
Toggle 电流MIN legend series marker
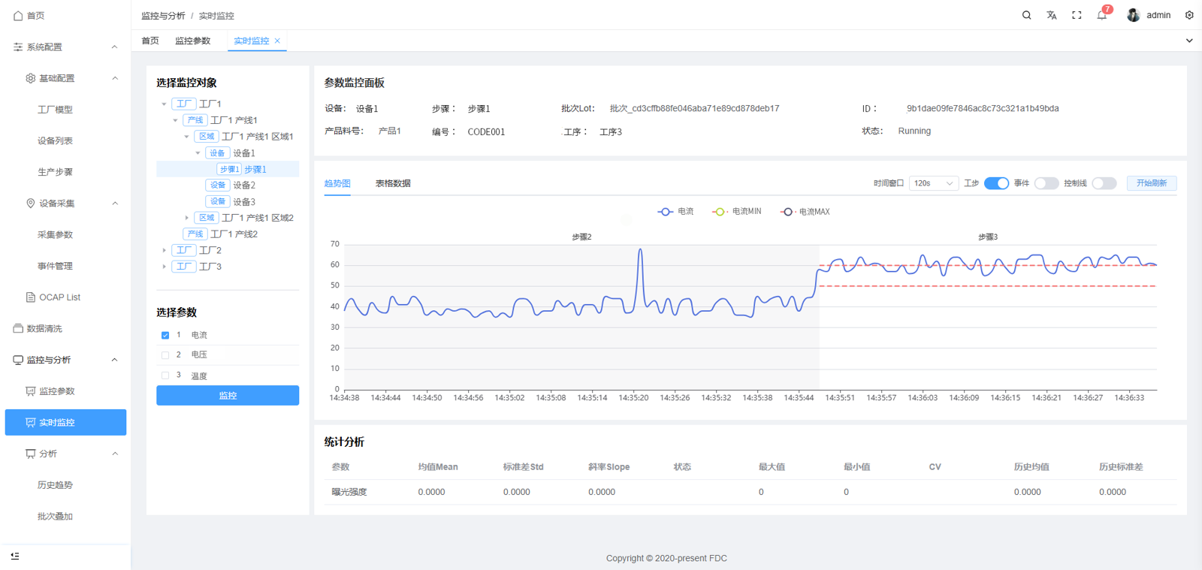pyautogui.click(x=720, y=212)
